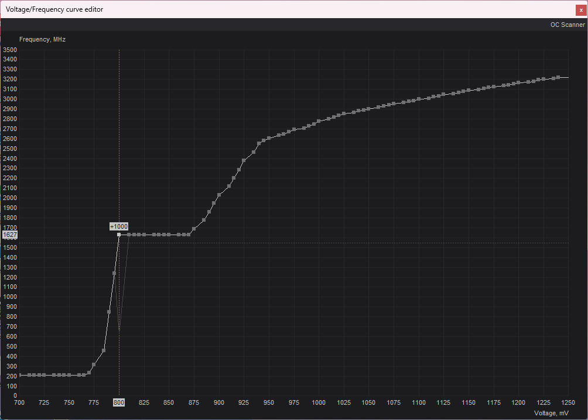Select the curve point near 775 mV

tap(94, 364)
